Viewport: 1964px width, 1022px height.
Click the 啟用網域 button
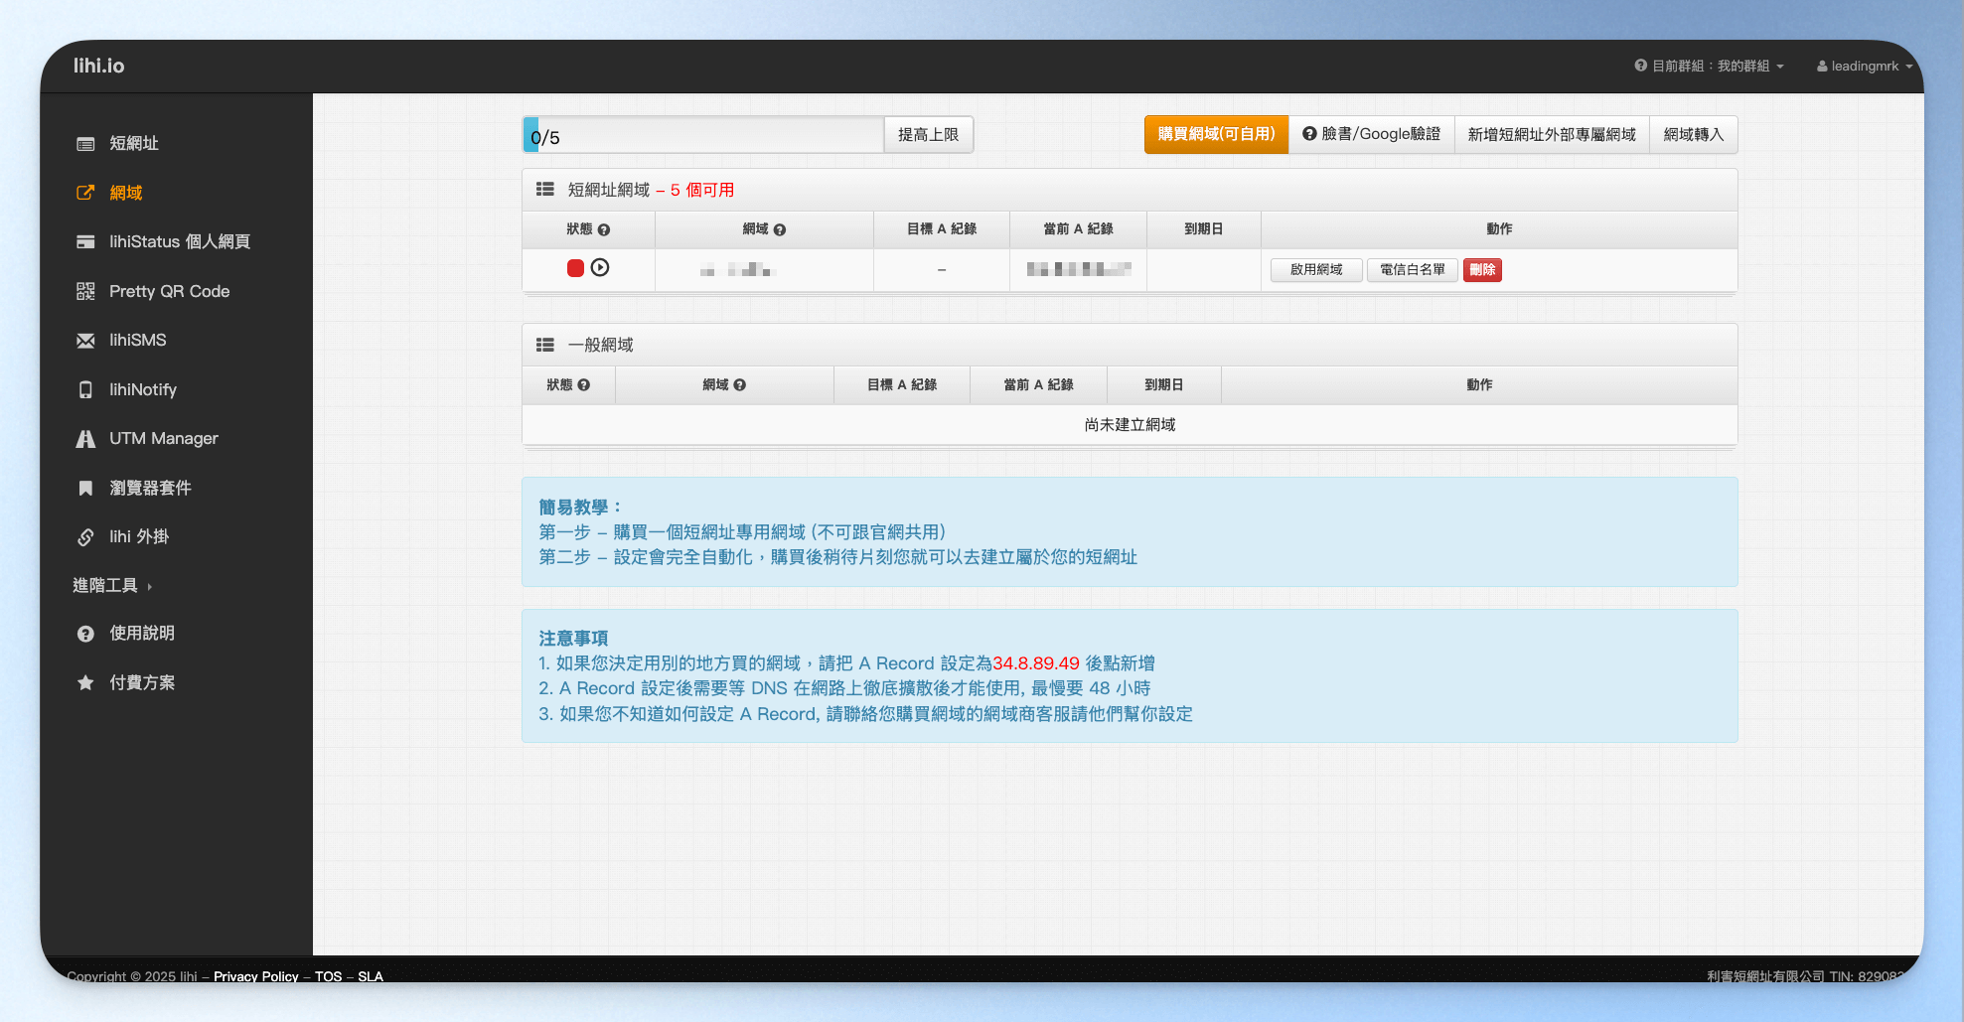[1316, 269]
